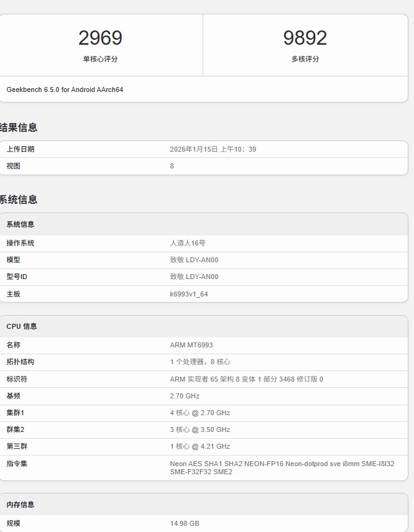Click the CPU 信息 table header
The height and width of the screenshot is (532, 414).
coord(22,326)
